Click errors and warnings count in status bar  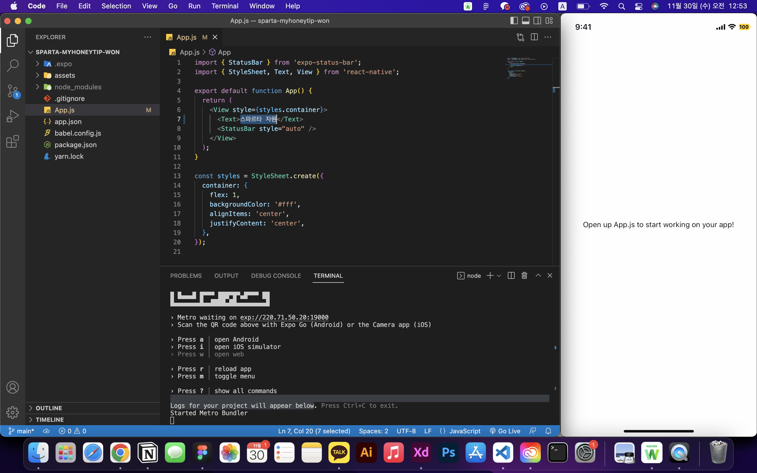[x=72, y=431]
